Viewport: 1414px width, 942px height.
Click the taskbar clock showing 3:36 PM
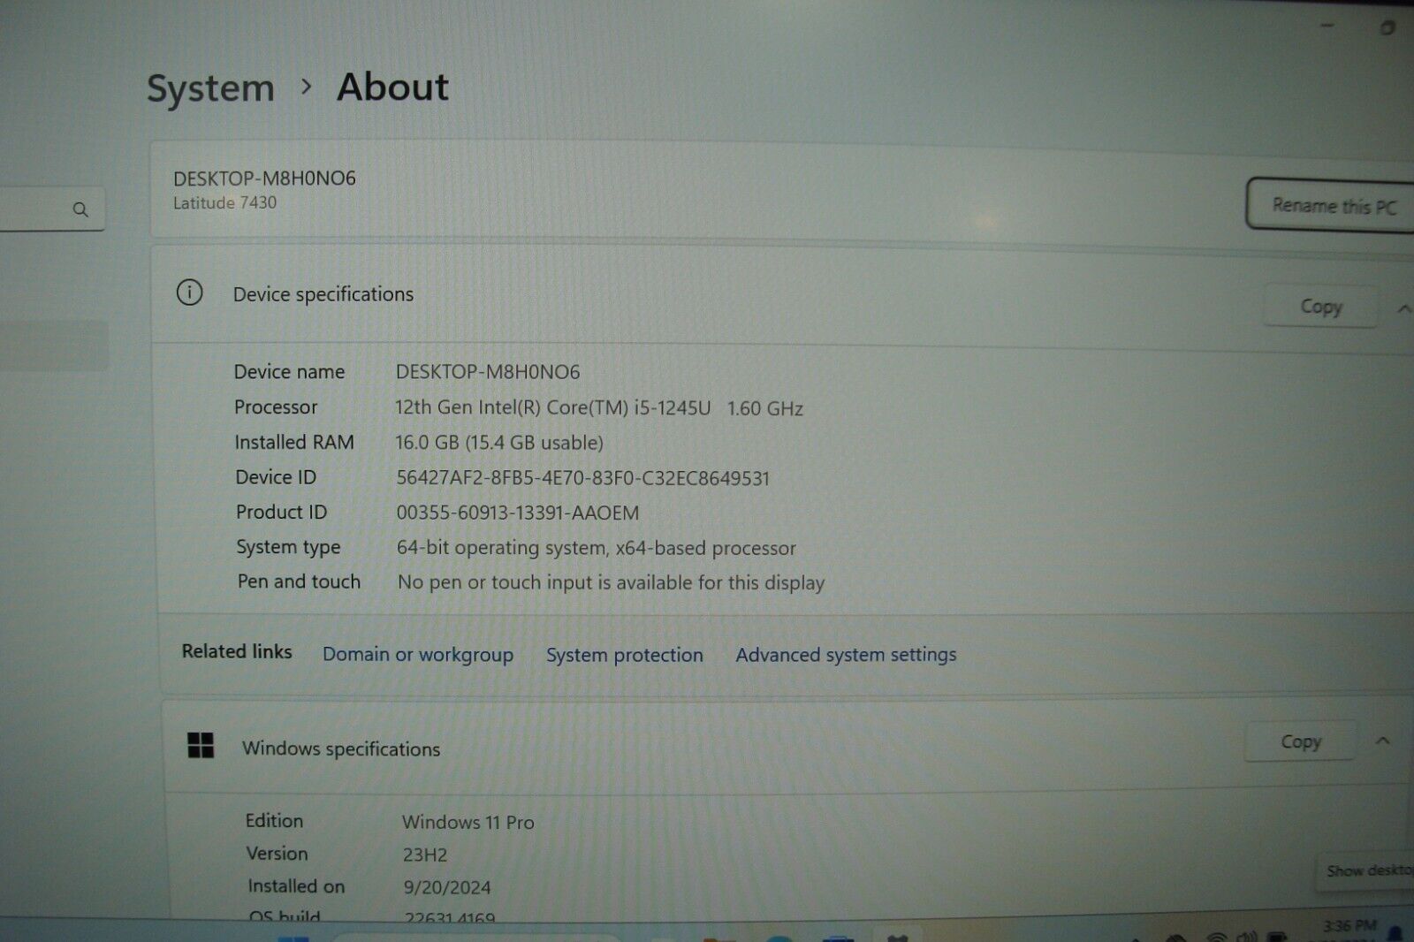tap(1349, 926)
